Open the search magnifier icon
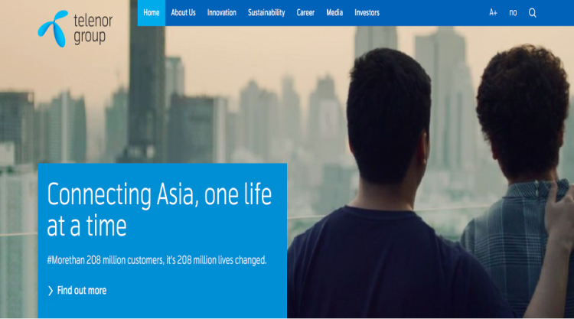Image resolution: width=574 pixels, height=319 pixels. (x=532, y=13)
